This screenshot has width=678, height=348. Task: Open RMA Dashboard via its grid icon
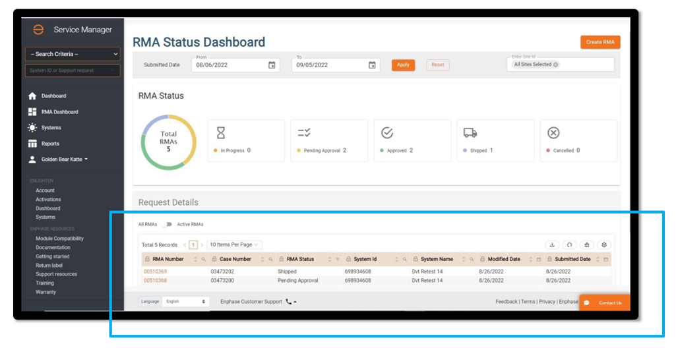click(32, 111)
